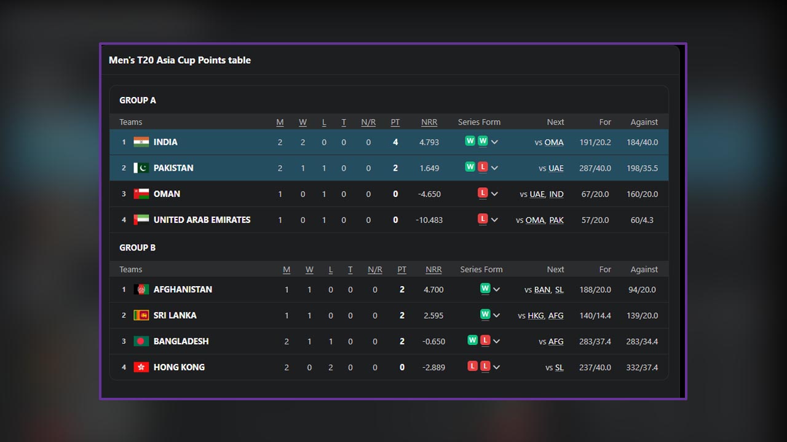787x442 pixels.
Task: Open the HKG link in Sri Lanka's row
Action: pyautogui.click(x=536, y=316)
